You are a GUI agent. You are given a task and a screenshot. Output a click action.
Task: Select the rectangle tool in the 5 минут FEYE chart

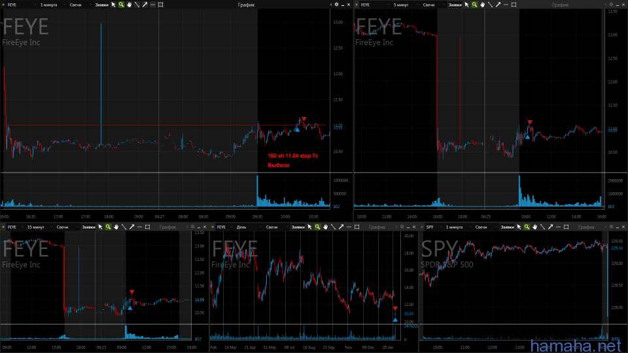514,5
